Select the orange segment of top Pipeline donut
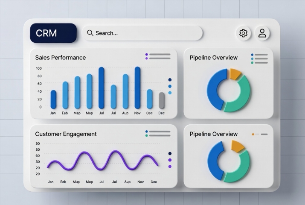 (235, 73)
